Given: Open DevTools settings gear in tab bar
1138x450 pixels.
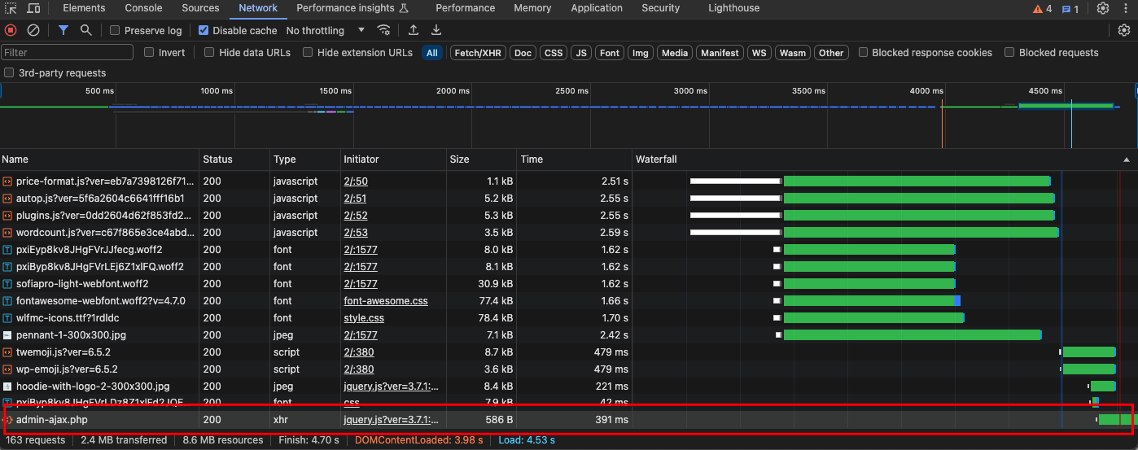Looking at the screenshot, I should pos(1103,8).
